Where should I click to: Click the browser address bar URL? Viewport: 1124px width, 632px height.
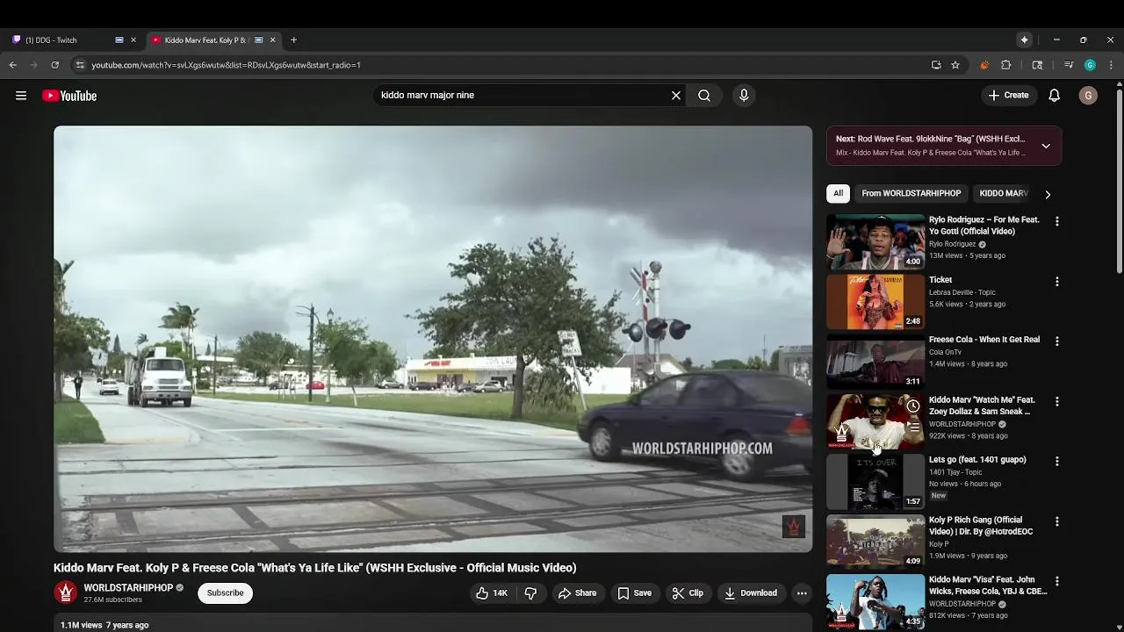(x=226, y=65)
